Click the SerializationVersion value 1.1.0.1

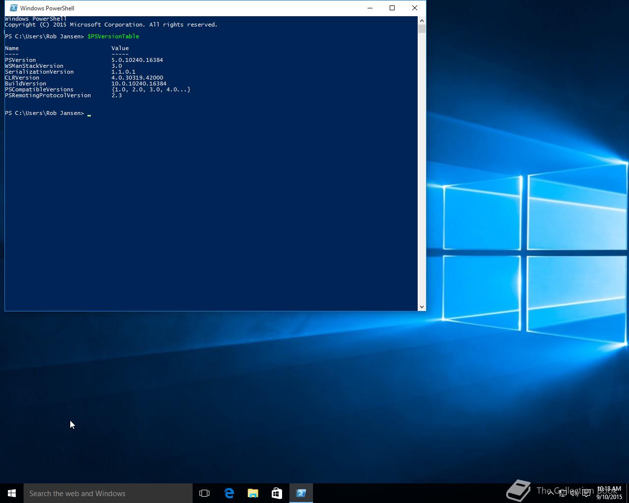point(123,72)
